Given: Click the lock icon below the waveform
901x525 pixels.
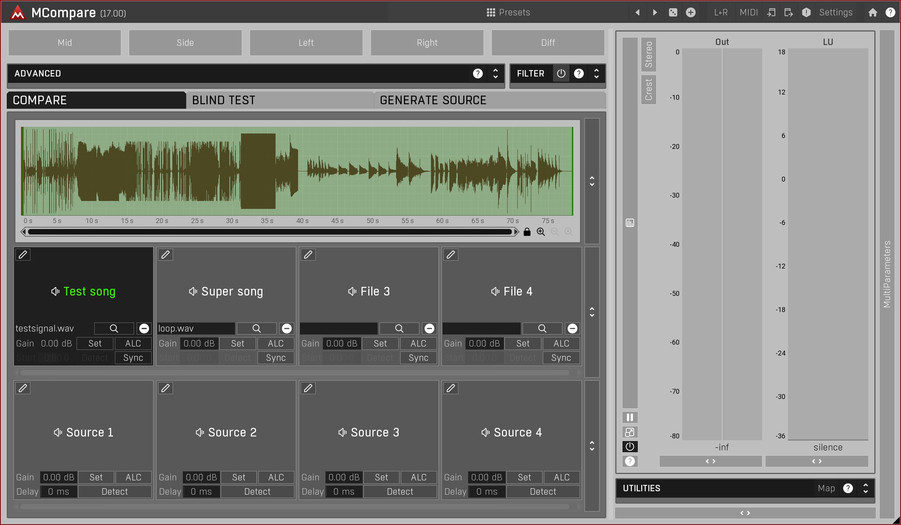Looking at the screenshot, I should (x=527, y=232).
